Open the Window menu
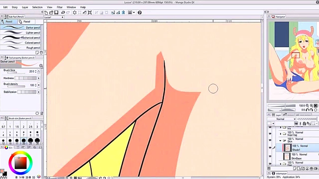 (x=71, y=7)
